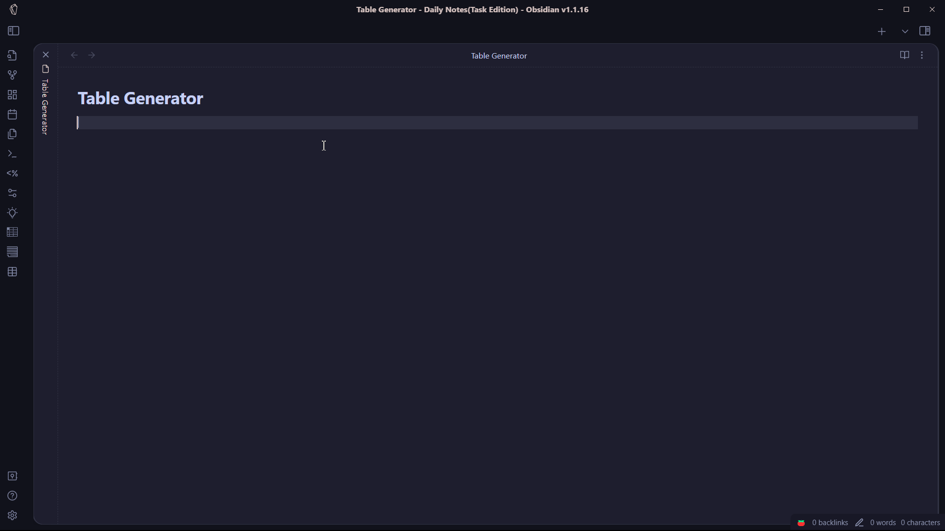Screen dimensions: 945x531
Task: Expand the tab list dropdown chevron
Action: (905, 31)
